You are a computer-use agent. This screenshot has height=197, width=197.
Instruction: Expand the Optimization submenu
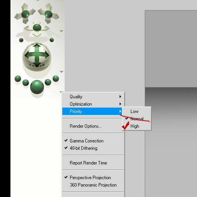(x=93, y=104)
